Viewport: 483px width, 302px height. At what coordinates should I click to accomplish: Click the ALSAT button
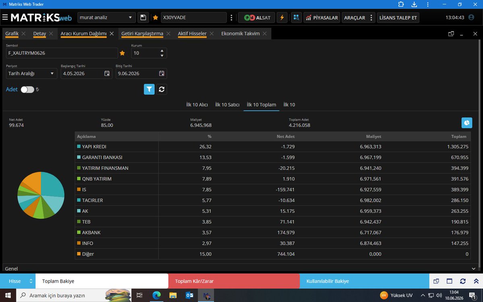point(257,18)
